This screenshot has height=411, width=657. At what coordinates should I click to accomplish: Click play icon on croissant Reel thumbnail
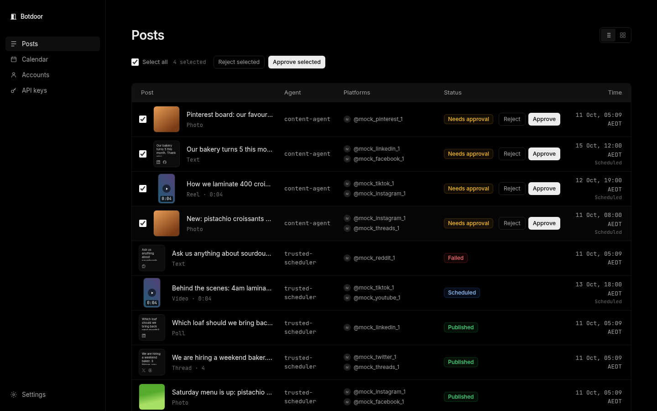click(167, 189)
